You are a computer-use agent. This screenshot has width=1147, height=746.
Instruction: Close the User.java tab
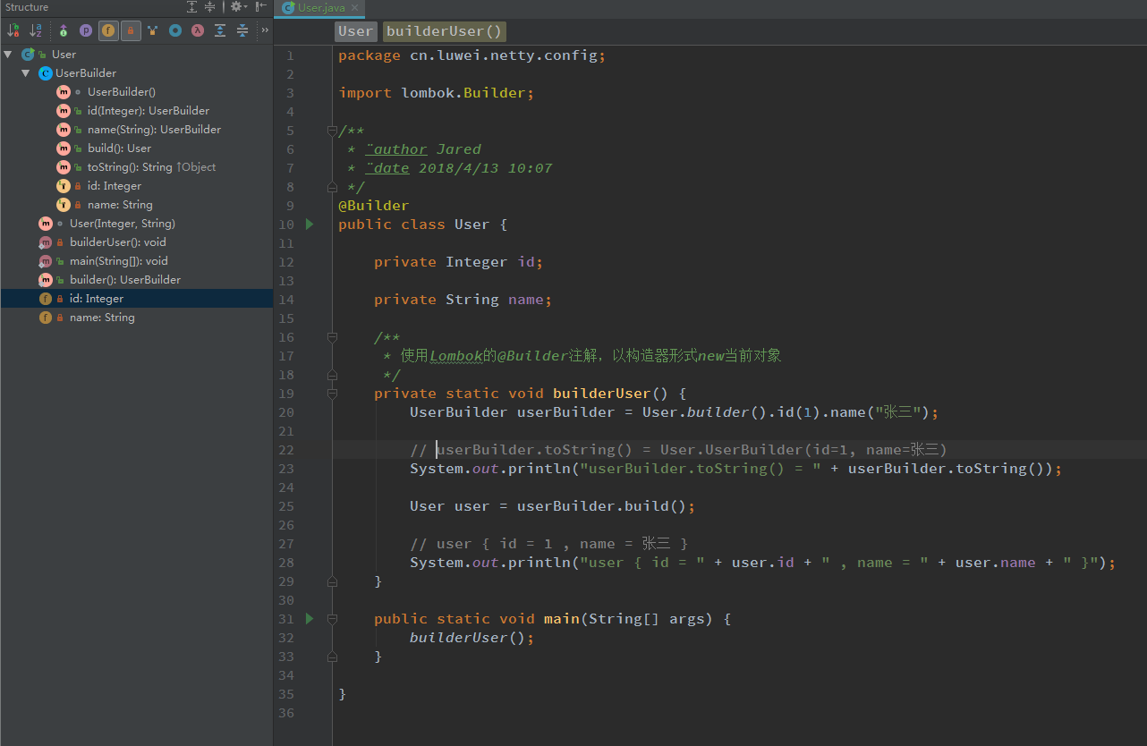[x=354, y=8]
